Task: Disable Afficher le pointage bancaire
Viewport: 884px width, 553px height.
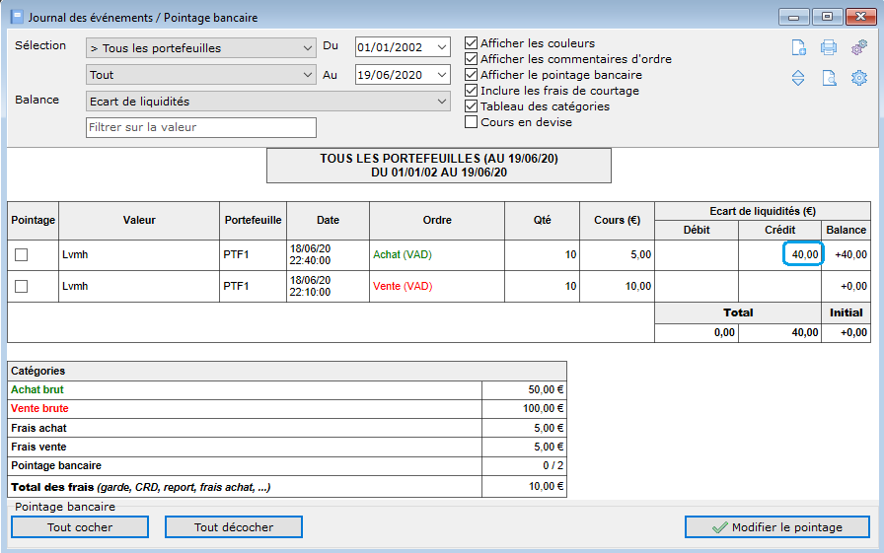Action: tap(472, 74)
